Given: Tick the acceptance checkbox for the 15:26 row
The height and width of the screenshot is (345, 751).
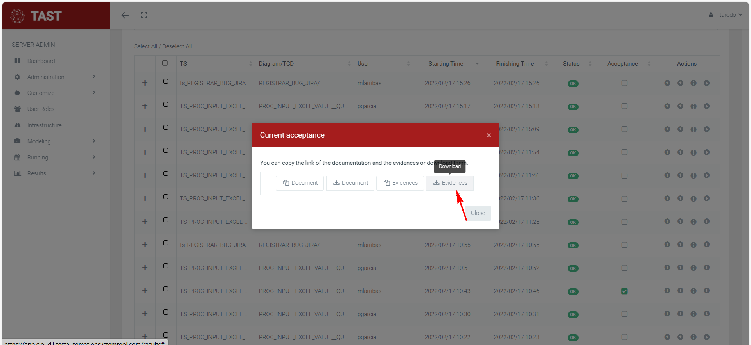Looking at the screenshot, I should [624, 83].
